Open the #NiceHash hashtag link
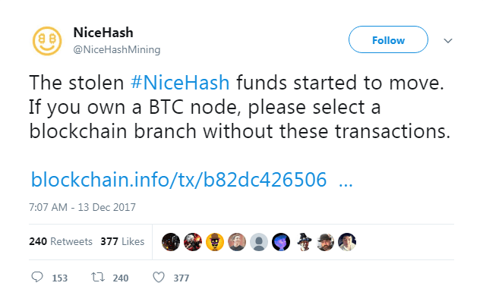 (x=180, y=83)
